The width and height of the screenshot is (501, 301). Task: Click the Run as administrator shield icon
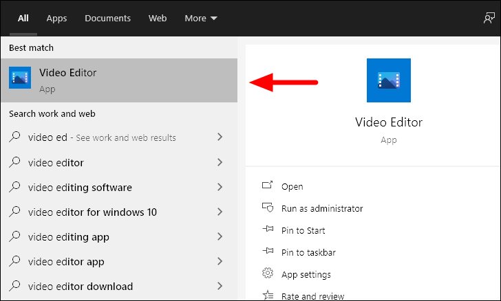[x=268, y=208]
